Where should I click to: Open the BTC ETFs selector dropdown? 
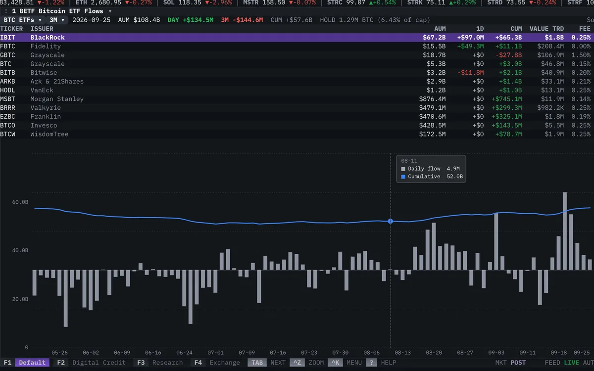[x=23, y=20]
